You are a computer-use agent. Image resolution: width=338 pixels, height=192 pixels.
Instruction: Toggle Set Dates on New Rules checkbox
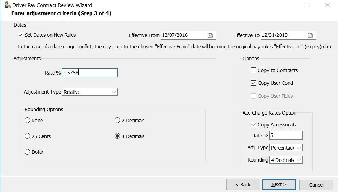tap(21, 35)
